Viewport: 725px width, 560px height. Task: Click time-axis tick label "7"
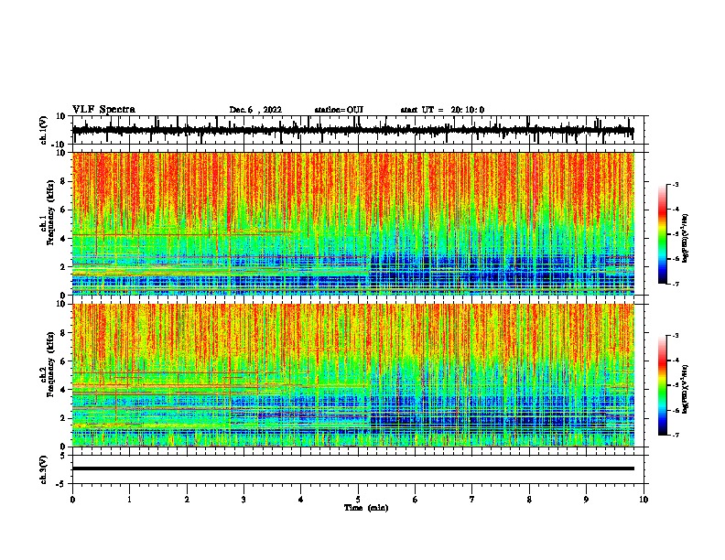[x=472, y=500]
